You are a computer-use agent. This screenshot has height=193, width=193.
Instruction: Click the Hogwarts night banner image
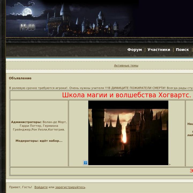73,18
